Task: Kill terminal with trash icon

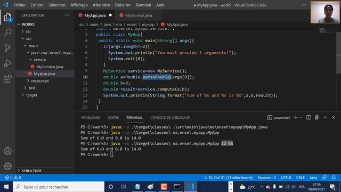Action: (316, 117)
